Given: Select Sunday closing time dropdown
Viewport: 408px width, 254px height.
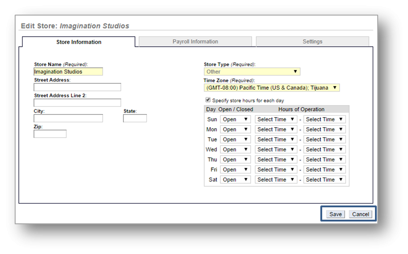Looking at the screenshot, I should 324,119.
